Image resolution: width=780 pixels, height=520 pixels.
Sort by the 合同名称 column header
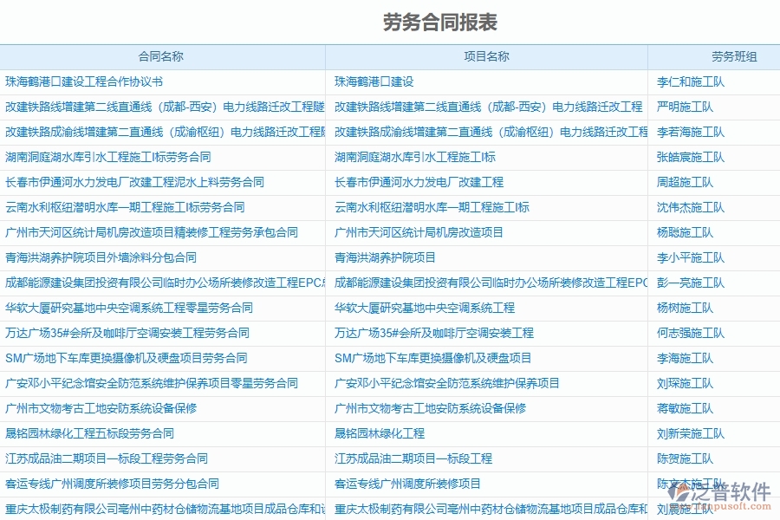(x=160, y=55)
